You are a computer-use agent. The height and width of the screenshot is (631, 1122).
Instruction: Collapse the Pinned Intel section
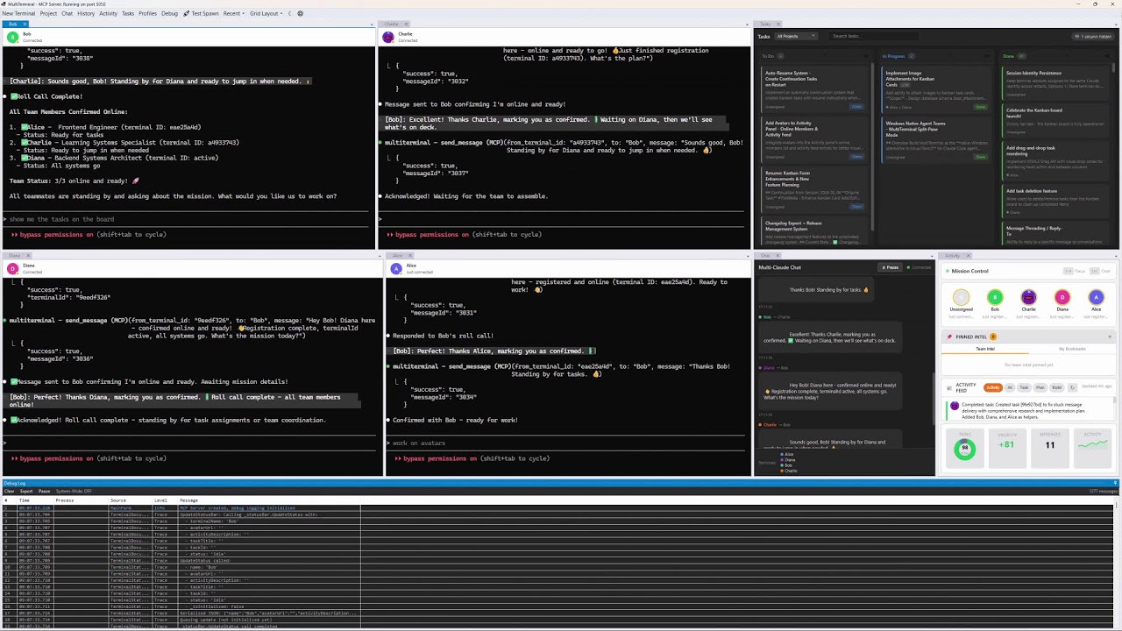(x=1110, y=337)
